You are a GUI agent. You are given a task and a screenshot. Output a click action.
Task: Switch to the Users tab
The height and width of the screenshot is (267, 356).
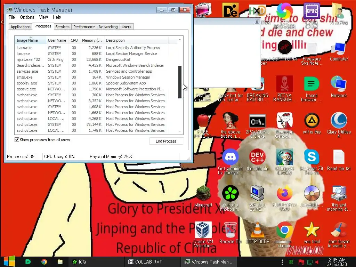click(x=127, y=27)
